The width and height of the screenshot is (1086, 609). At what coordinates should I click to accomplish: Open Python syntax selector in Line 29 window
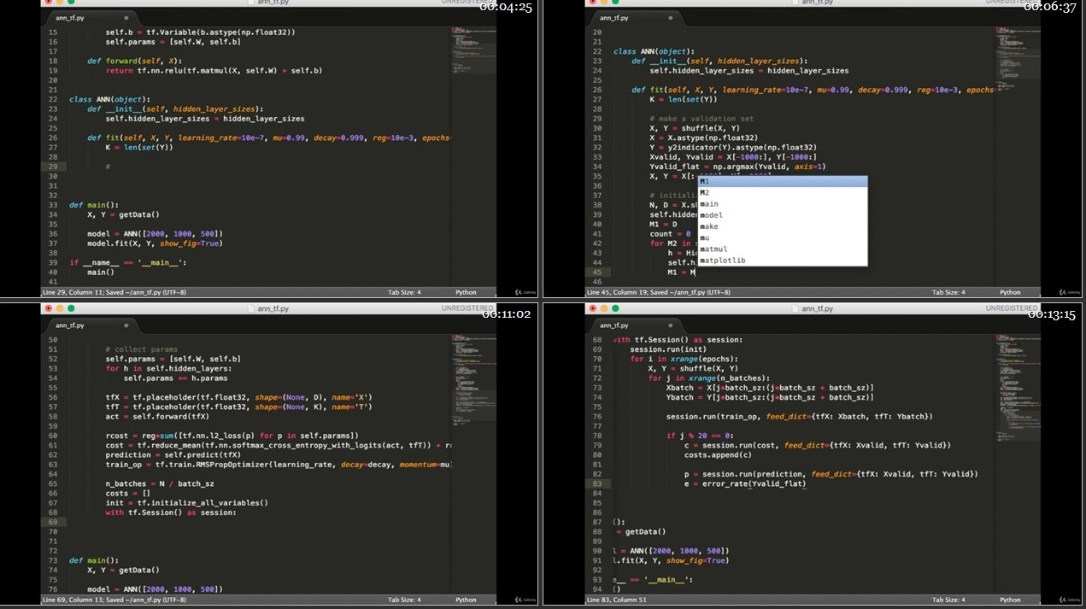pyautogui.click(x=466, y=292)
